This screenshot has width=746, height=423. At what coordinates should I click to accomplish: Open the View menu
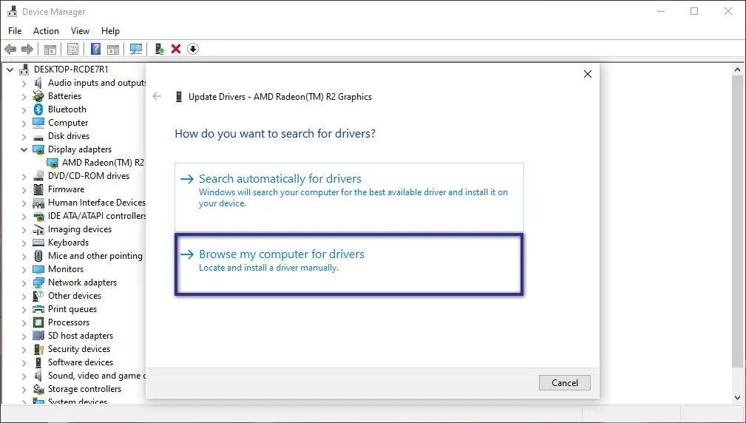tap(80, 31)
